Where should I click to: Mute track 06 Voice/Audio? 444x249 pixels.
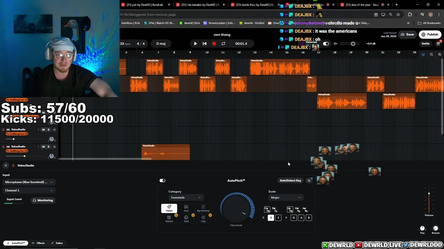(43, 147)
